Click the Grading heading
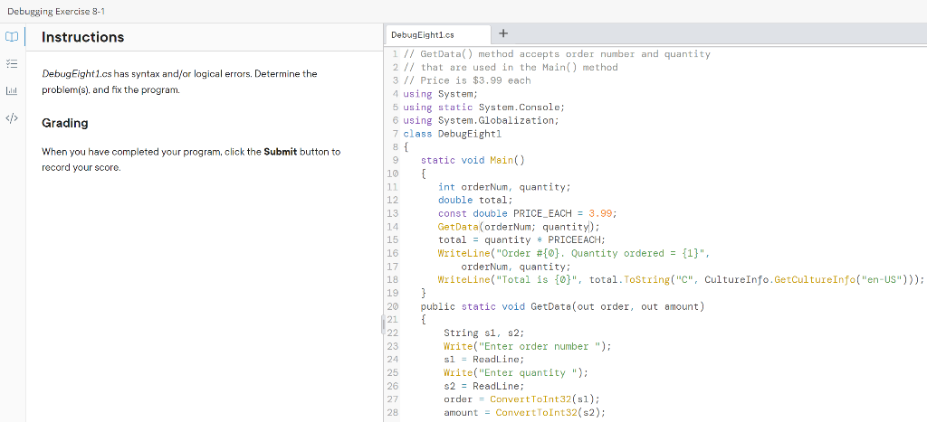The height and width of the screenshot is (422, 927). [65, 124]
